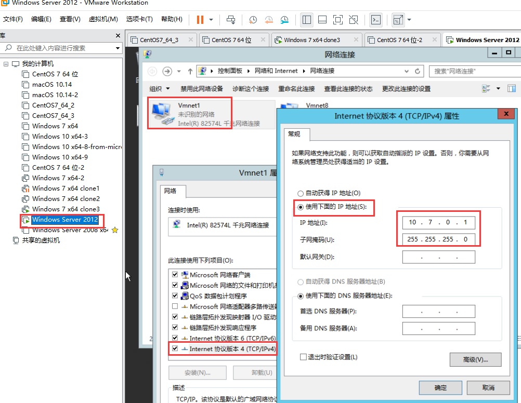521x403 pixels.
Task: Go forward in Network Connections window
Action: tap(167, 71)
